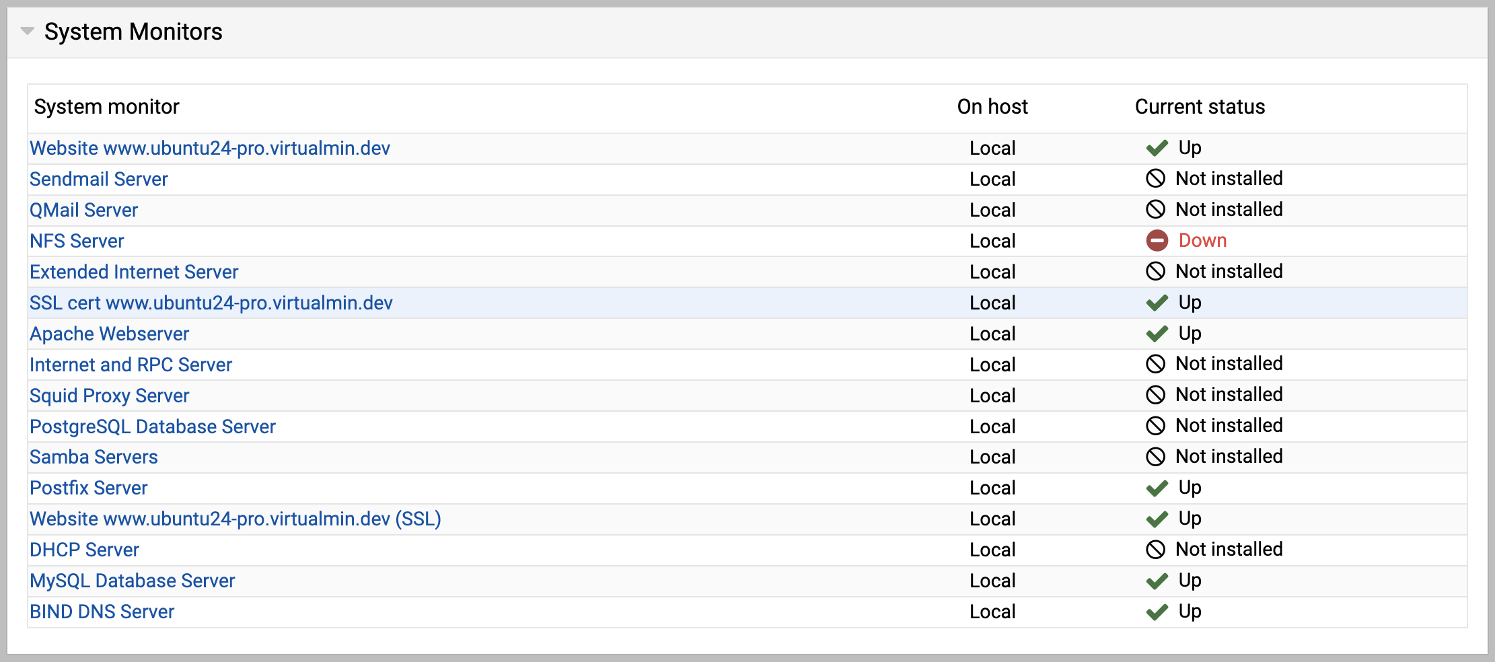The height and width of the screenshot is (662, 1495).
Task: Open the MySQL Database Server monitor
Action: [132, 581]
